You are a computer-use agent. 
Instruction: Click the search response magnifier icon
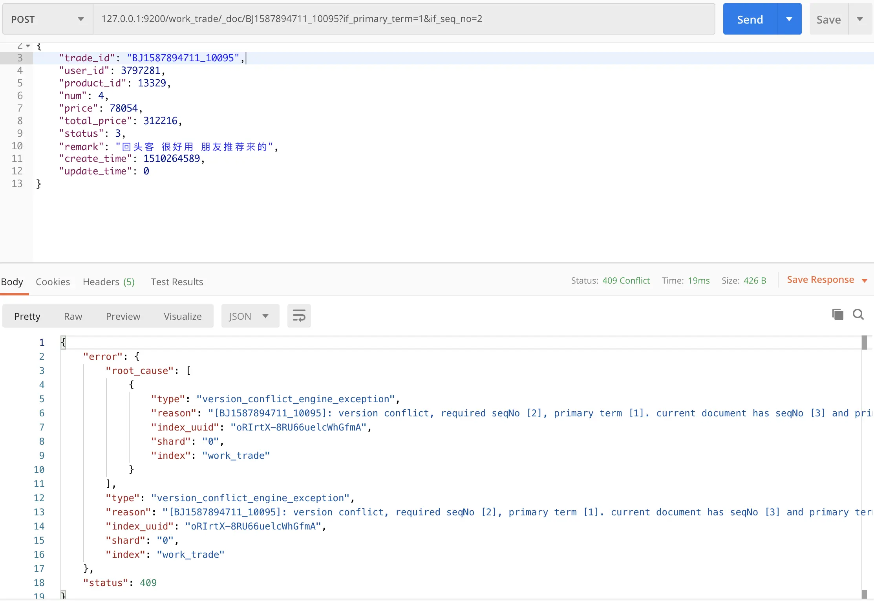pos(858,314)
